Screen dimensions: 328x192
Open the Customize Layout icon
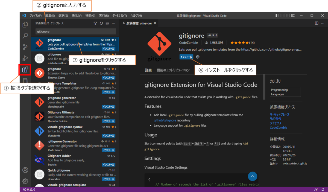pyautogui.click(x=293, y=16)
